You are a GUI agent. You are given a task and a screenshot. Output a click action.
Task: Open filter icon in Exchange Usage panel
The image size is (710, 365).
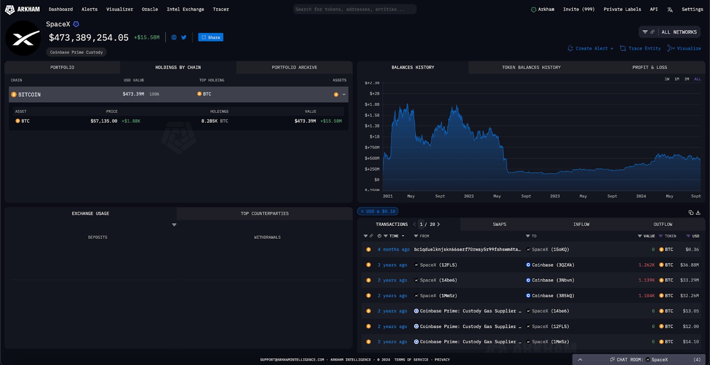point(174,225)
